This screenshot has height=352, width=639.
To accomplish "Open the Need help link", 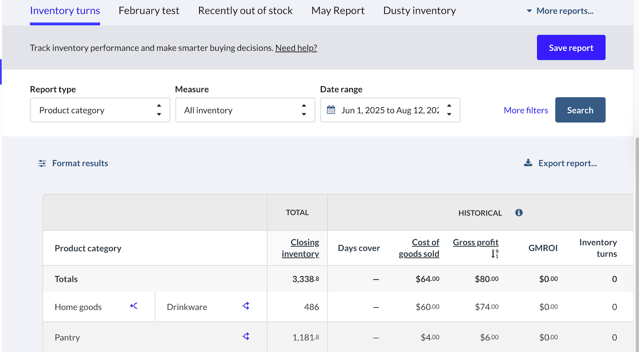I will (x=296, y=47).
